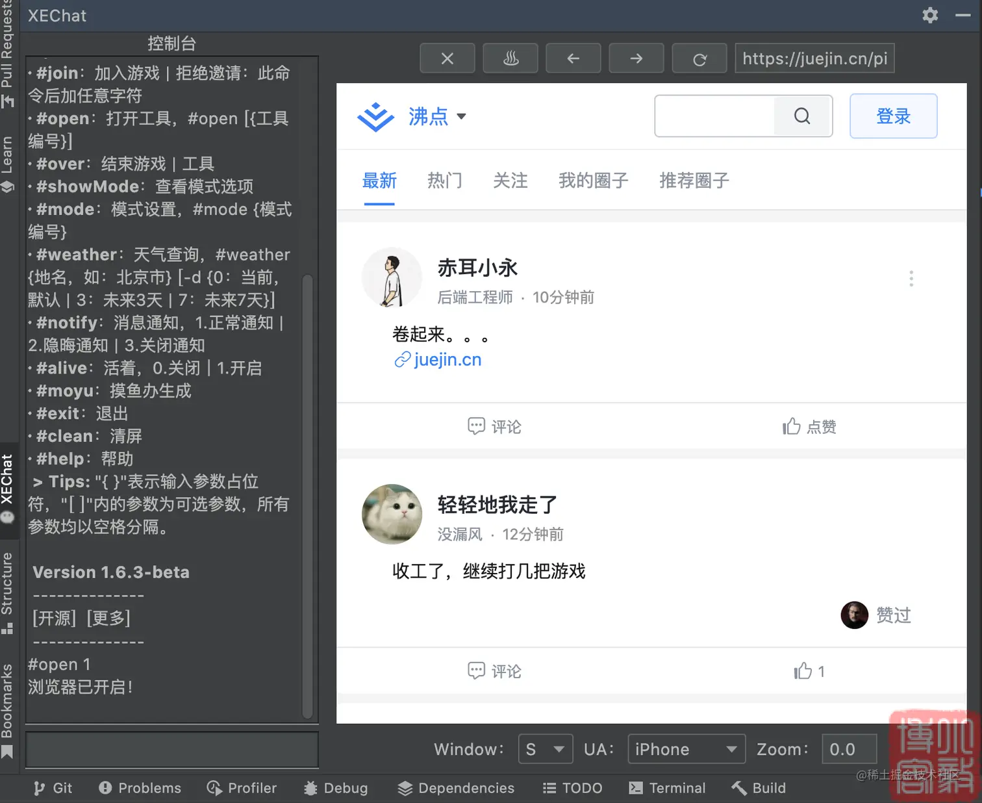Click the '#help' command line

click(81, 459)
